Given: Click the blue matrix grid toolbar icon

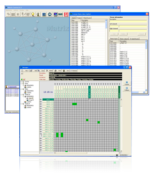Looking at the screenshot, I should pos(44,14).
